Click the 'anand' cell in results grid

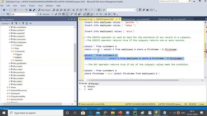click(x=90, y=89)
